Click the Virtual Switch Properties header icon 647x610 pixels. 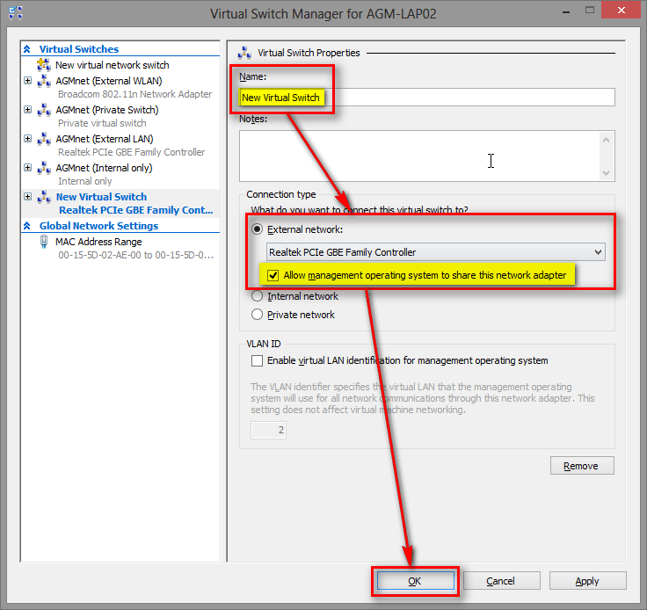tap(244, 53)
